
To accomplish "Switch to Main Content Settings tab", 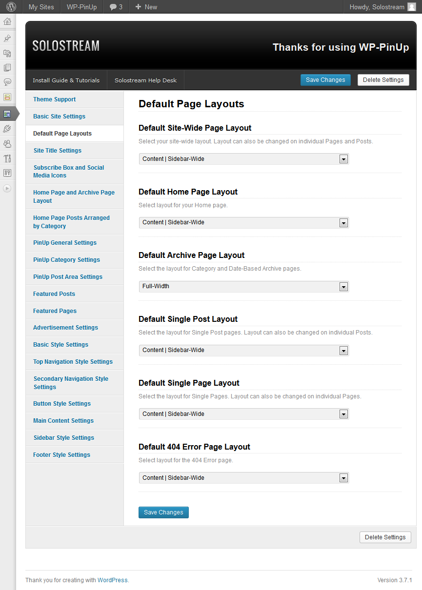I will point(75,421).
